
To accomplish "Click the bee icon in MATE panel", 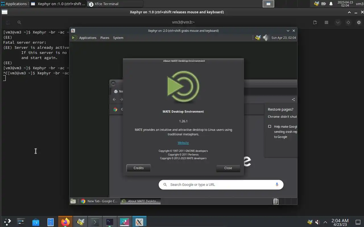I will (x=258, y=38).
